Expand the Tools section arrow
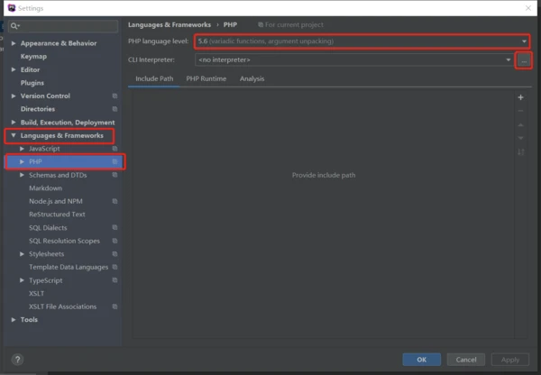The height and width of the screenshot is (375, 541). click(14, 319)
